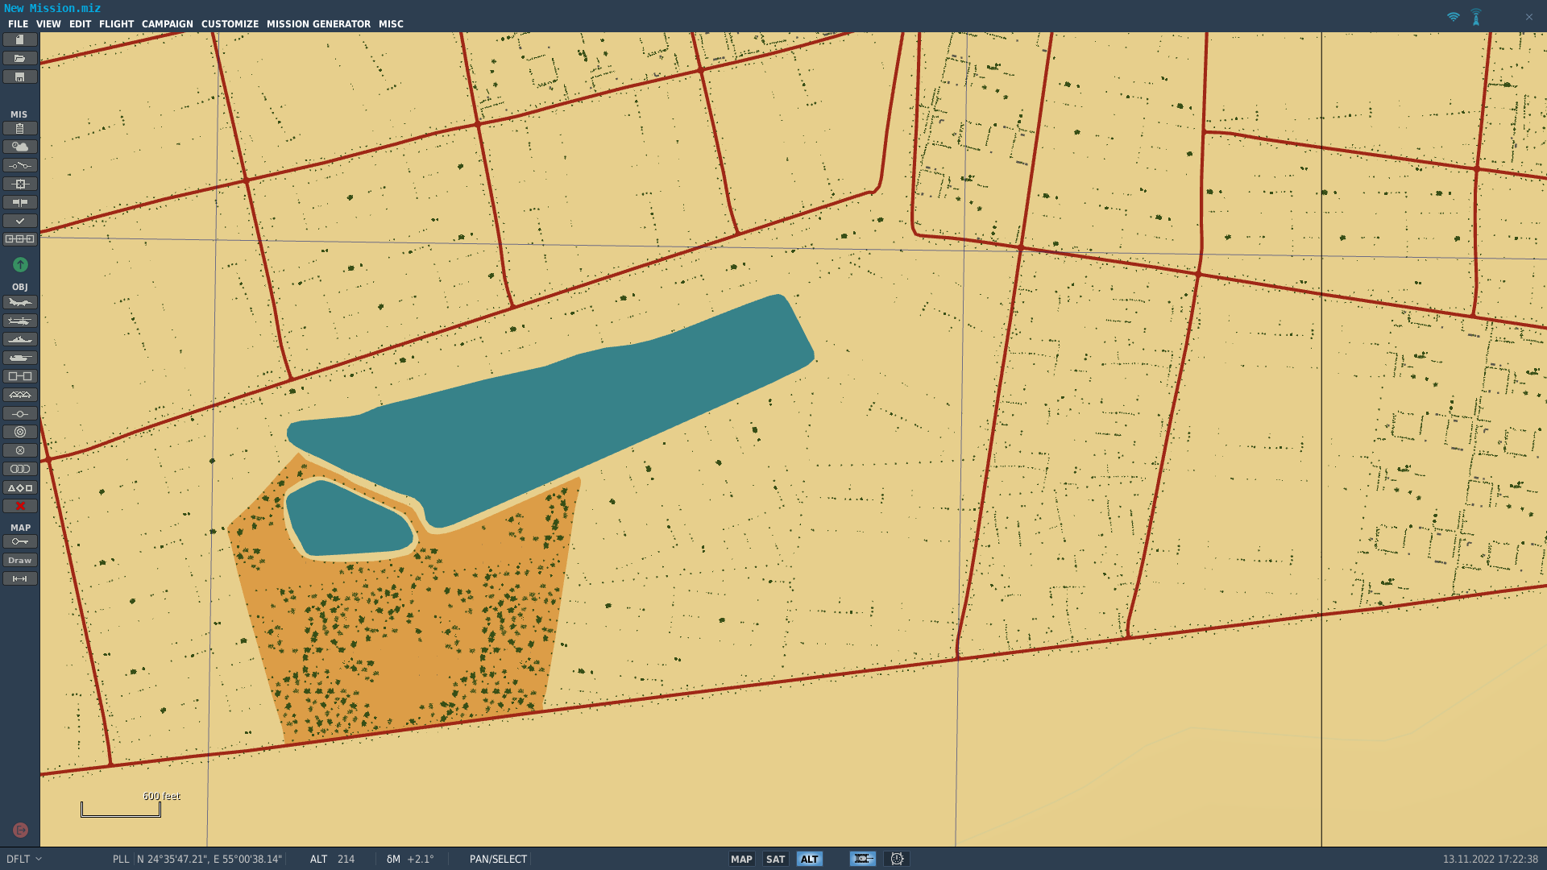Click the green fly mission arrow

pyautogui.click(x=20, y=265)
